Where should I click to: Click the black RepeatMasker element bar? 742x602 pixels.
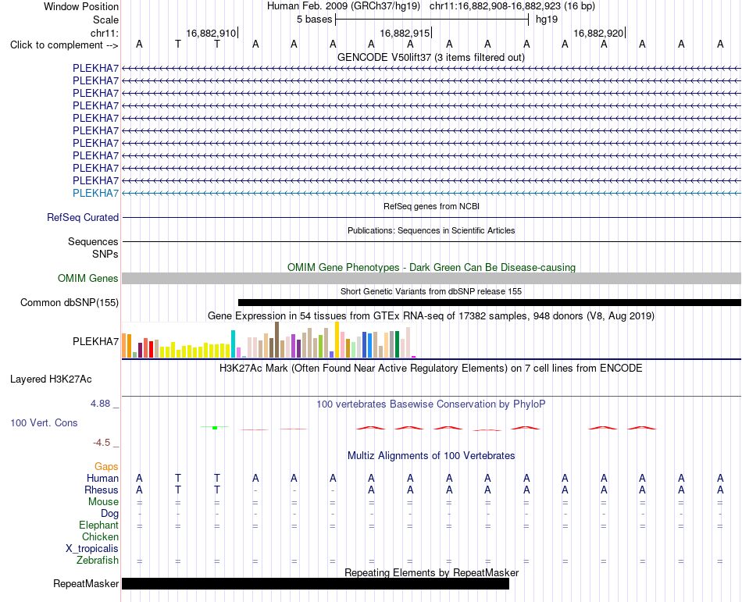tap(316, 583)
